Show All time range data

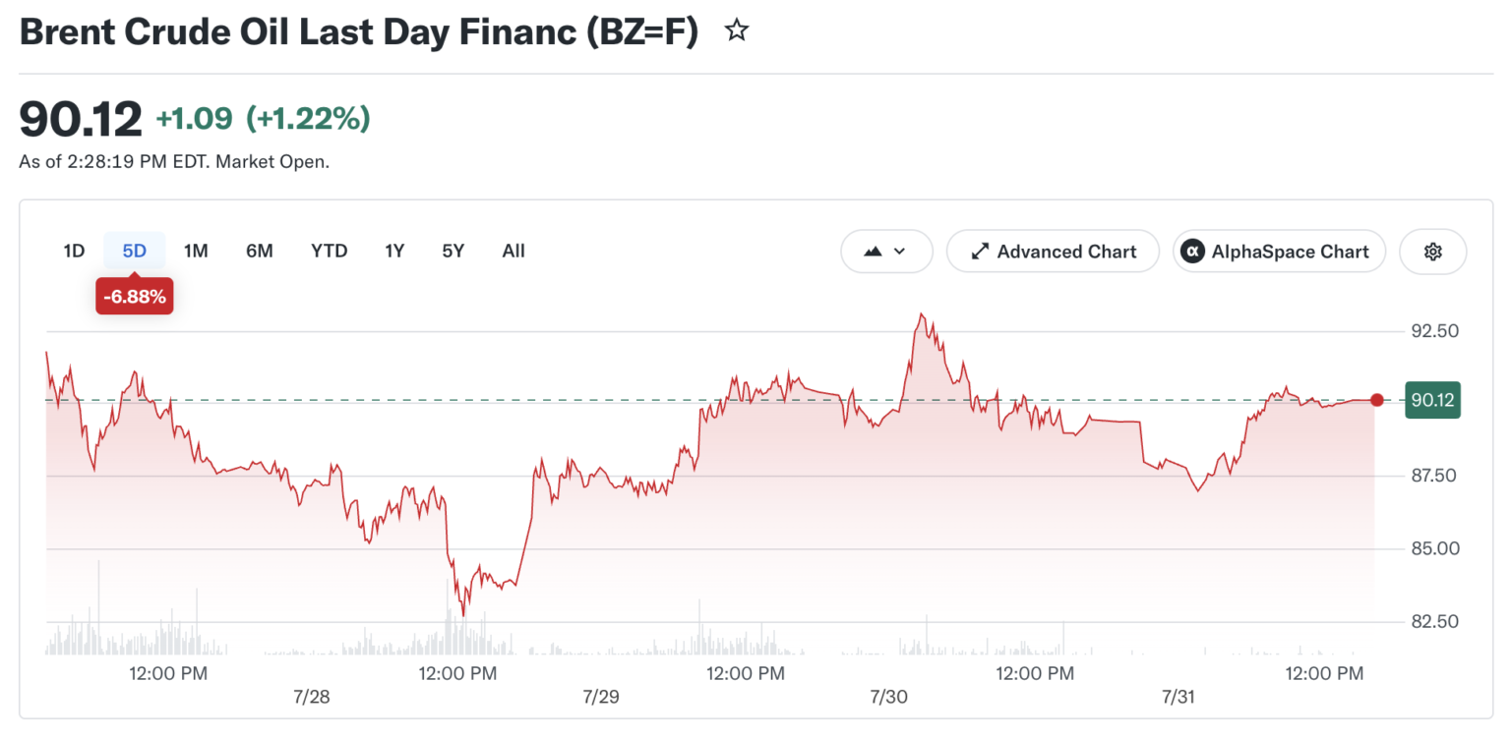(514, 251)
